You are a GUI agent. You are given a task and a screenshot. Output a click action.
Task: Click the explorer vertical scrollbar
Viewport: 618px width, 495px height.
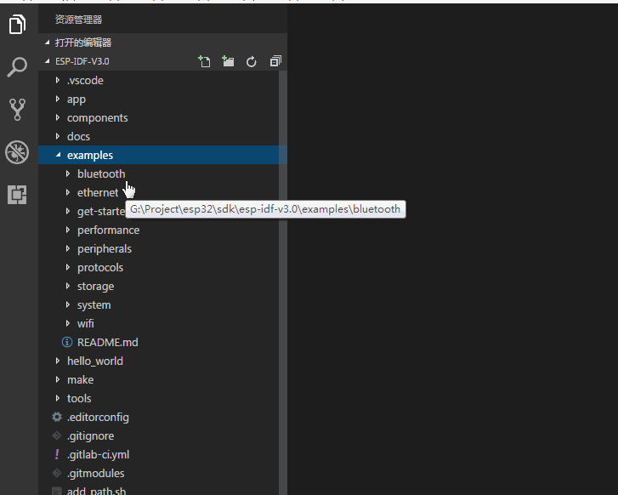pyautogui.click(x=283, y=283)
